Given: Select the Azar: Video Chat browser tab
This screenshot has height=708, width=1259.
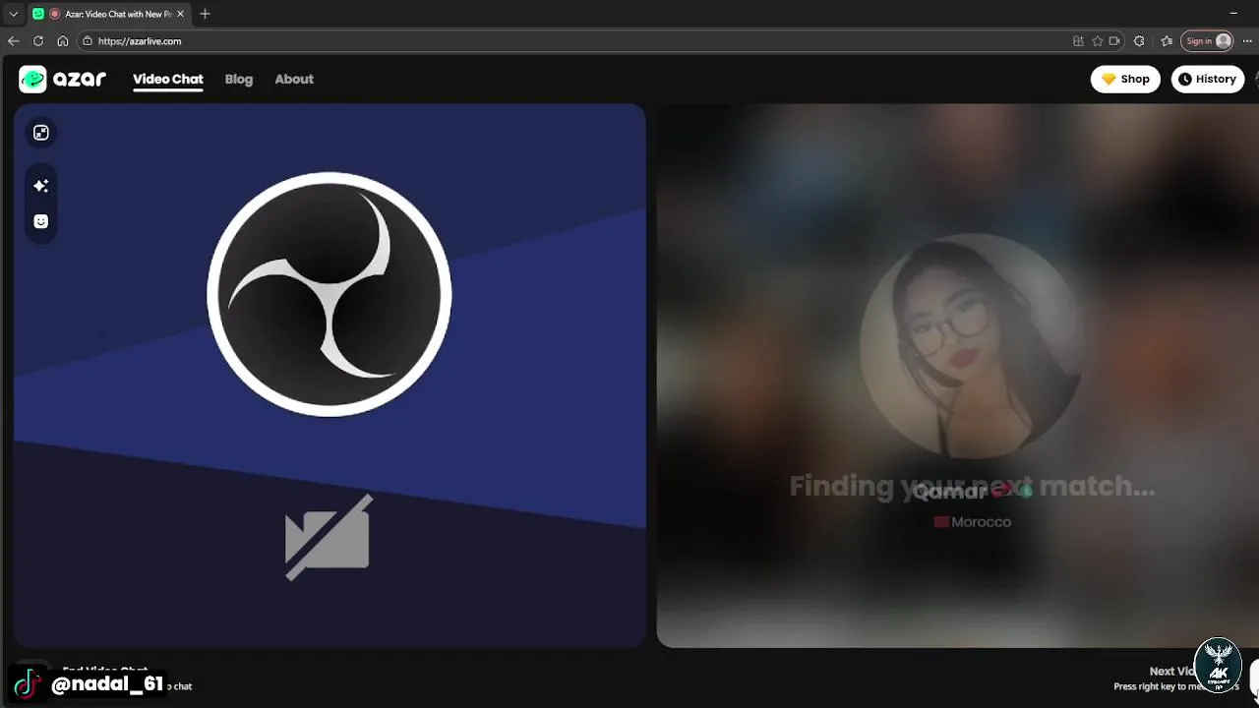Looking at the screenshot, I should tap(108, 14).
